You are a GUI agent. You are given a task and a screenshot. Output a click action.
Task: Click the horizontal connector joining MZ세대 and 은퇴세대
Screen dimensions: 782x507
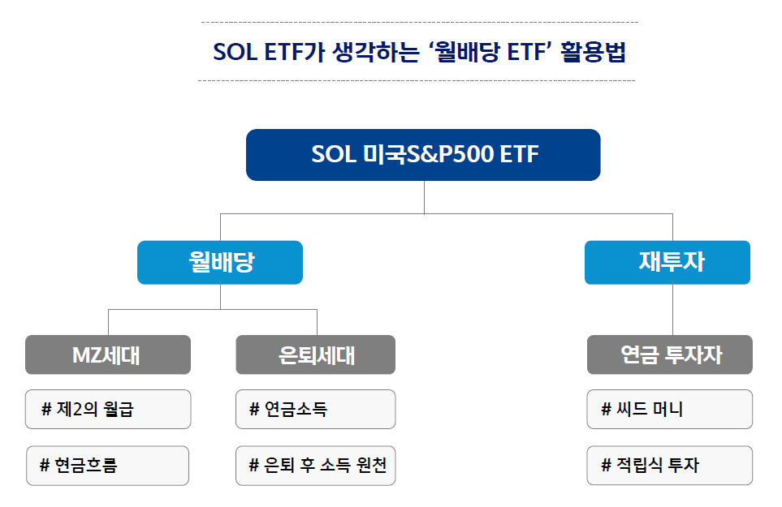tap(213, 310)
